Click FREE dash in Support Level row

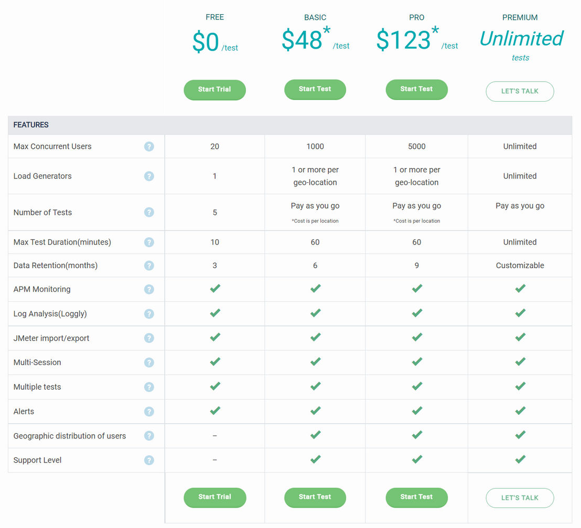tap(215, 460)
